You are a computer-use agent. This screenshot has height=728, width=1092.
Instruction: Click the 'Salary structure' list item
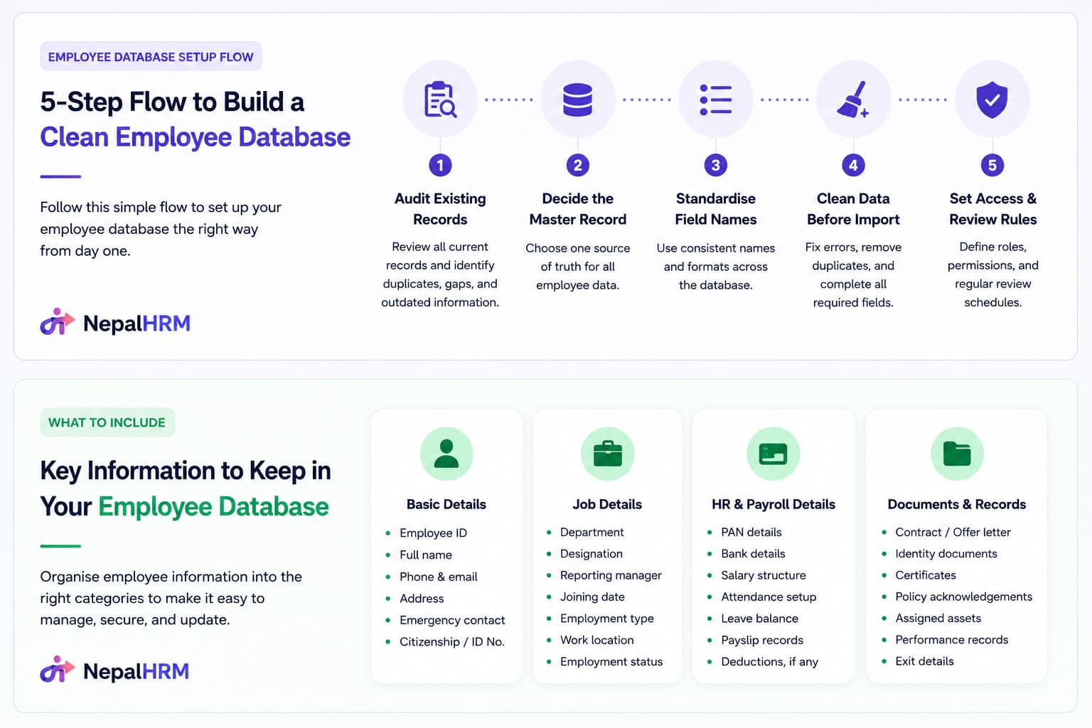point(763,575)
